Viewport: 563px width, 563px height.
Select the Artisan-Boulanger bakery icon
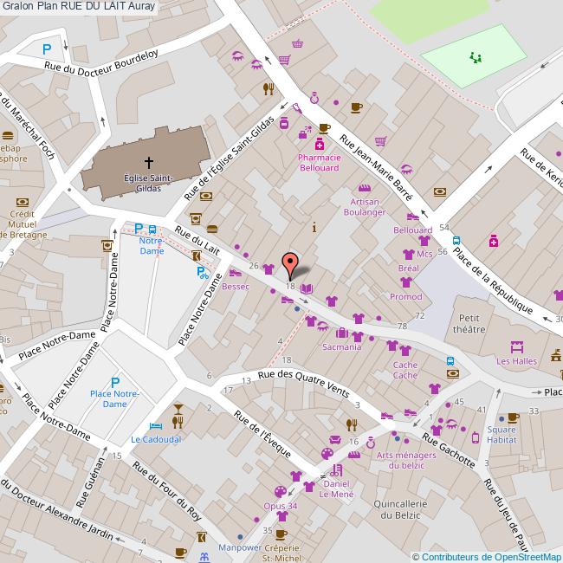[365, 187]
